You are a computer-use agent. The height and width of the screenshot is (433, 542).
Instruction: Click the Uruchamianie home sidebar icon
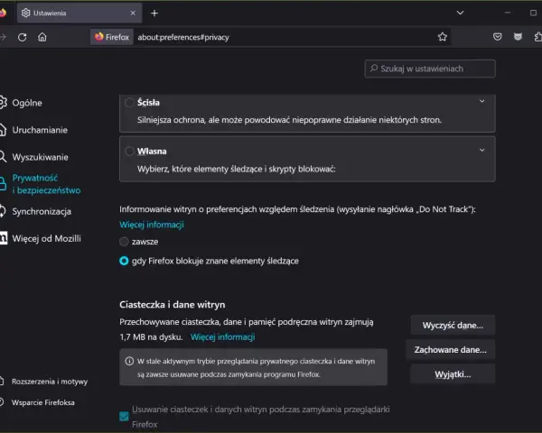(x=3, y=130)
